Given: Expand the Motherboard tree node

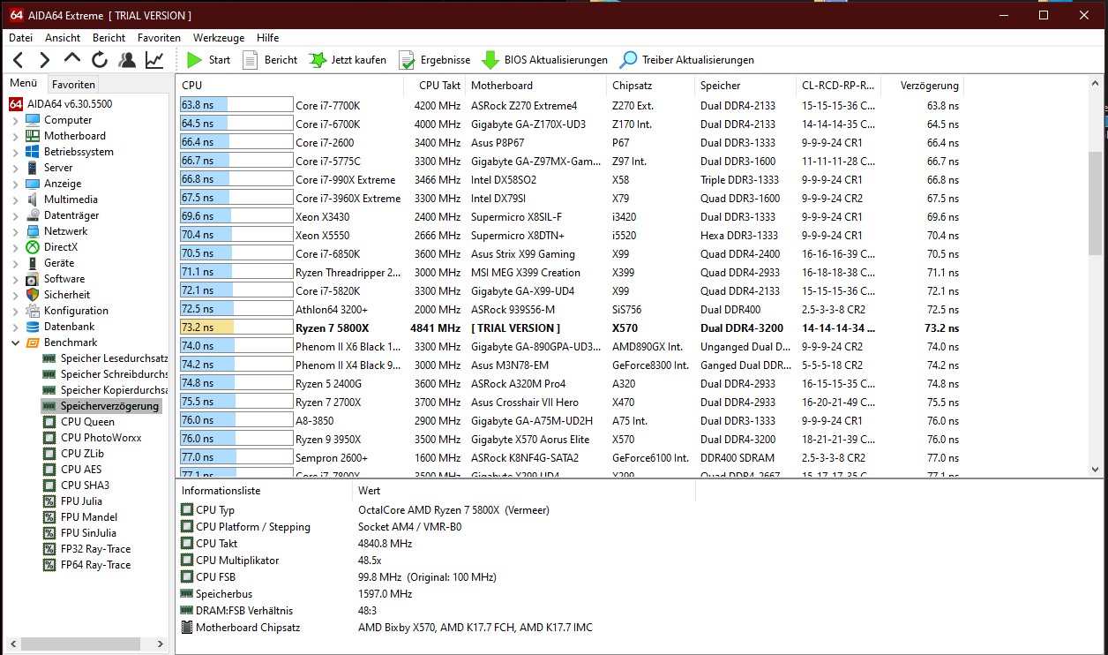Looking at the screenshot, I should pos(15,136).
